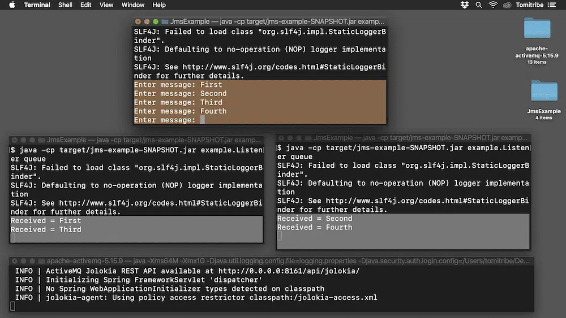Open the Window menu
The height and width of the screenshot is (318, 566).
click(133, 5)
